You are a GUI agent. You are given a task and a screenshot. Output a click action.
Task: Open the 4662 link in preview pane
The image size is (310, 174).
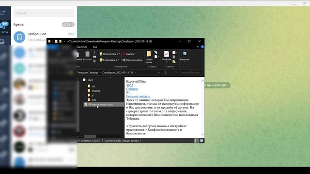click(x=129, y=85)
